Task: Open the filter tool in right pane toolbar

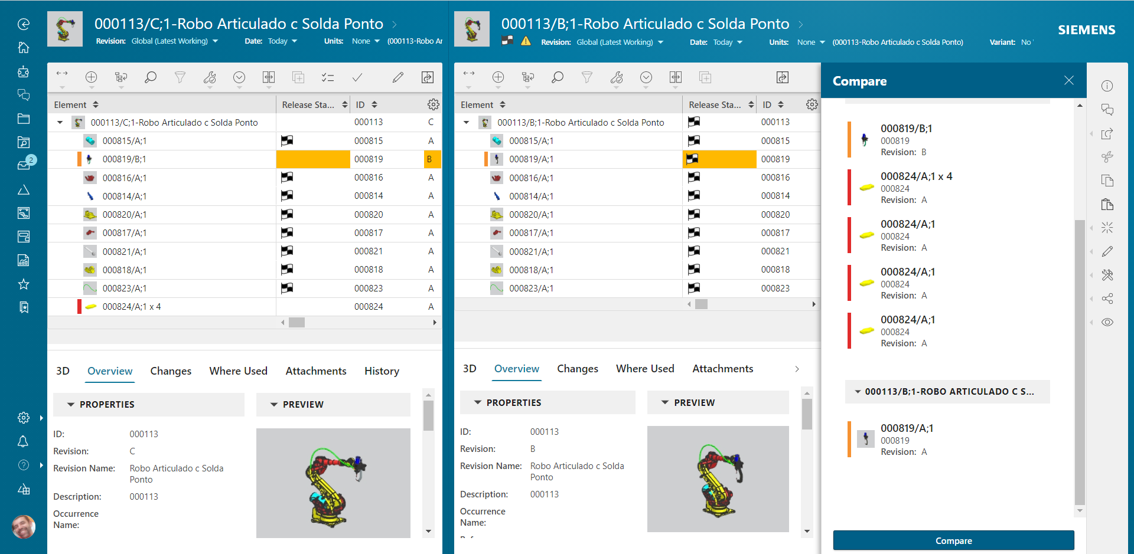Action: coord(586,77)
